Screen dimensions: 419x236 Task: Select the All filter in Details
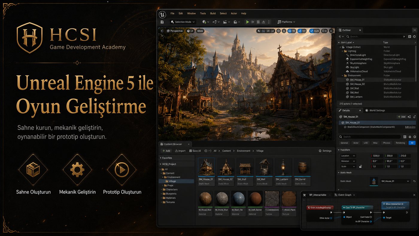(x=412, y=143)
